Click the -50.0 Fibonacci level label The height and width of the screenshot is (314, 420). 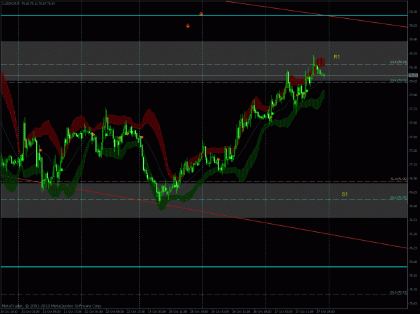click(398, 292)
